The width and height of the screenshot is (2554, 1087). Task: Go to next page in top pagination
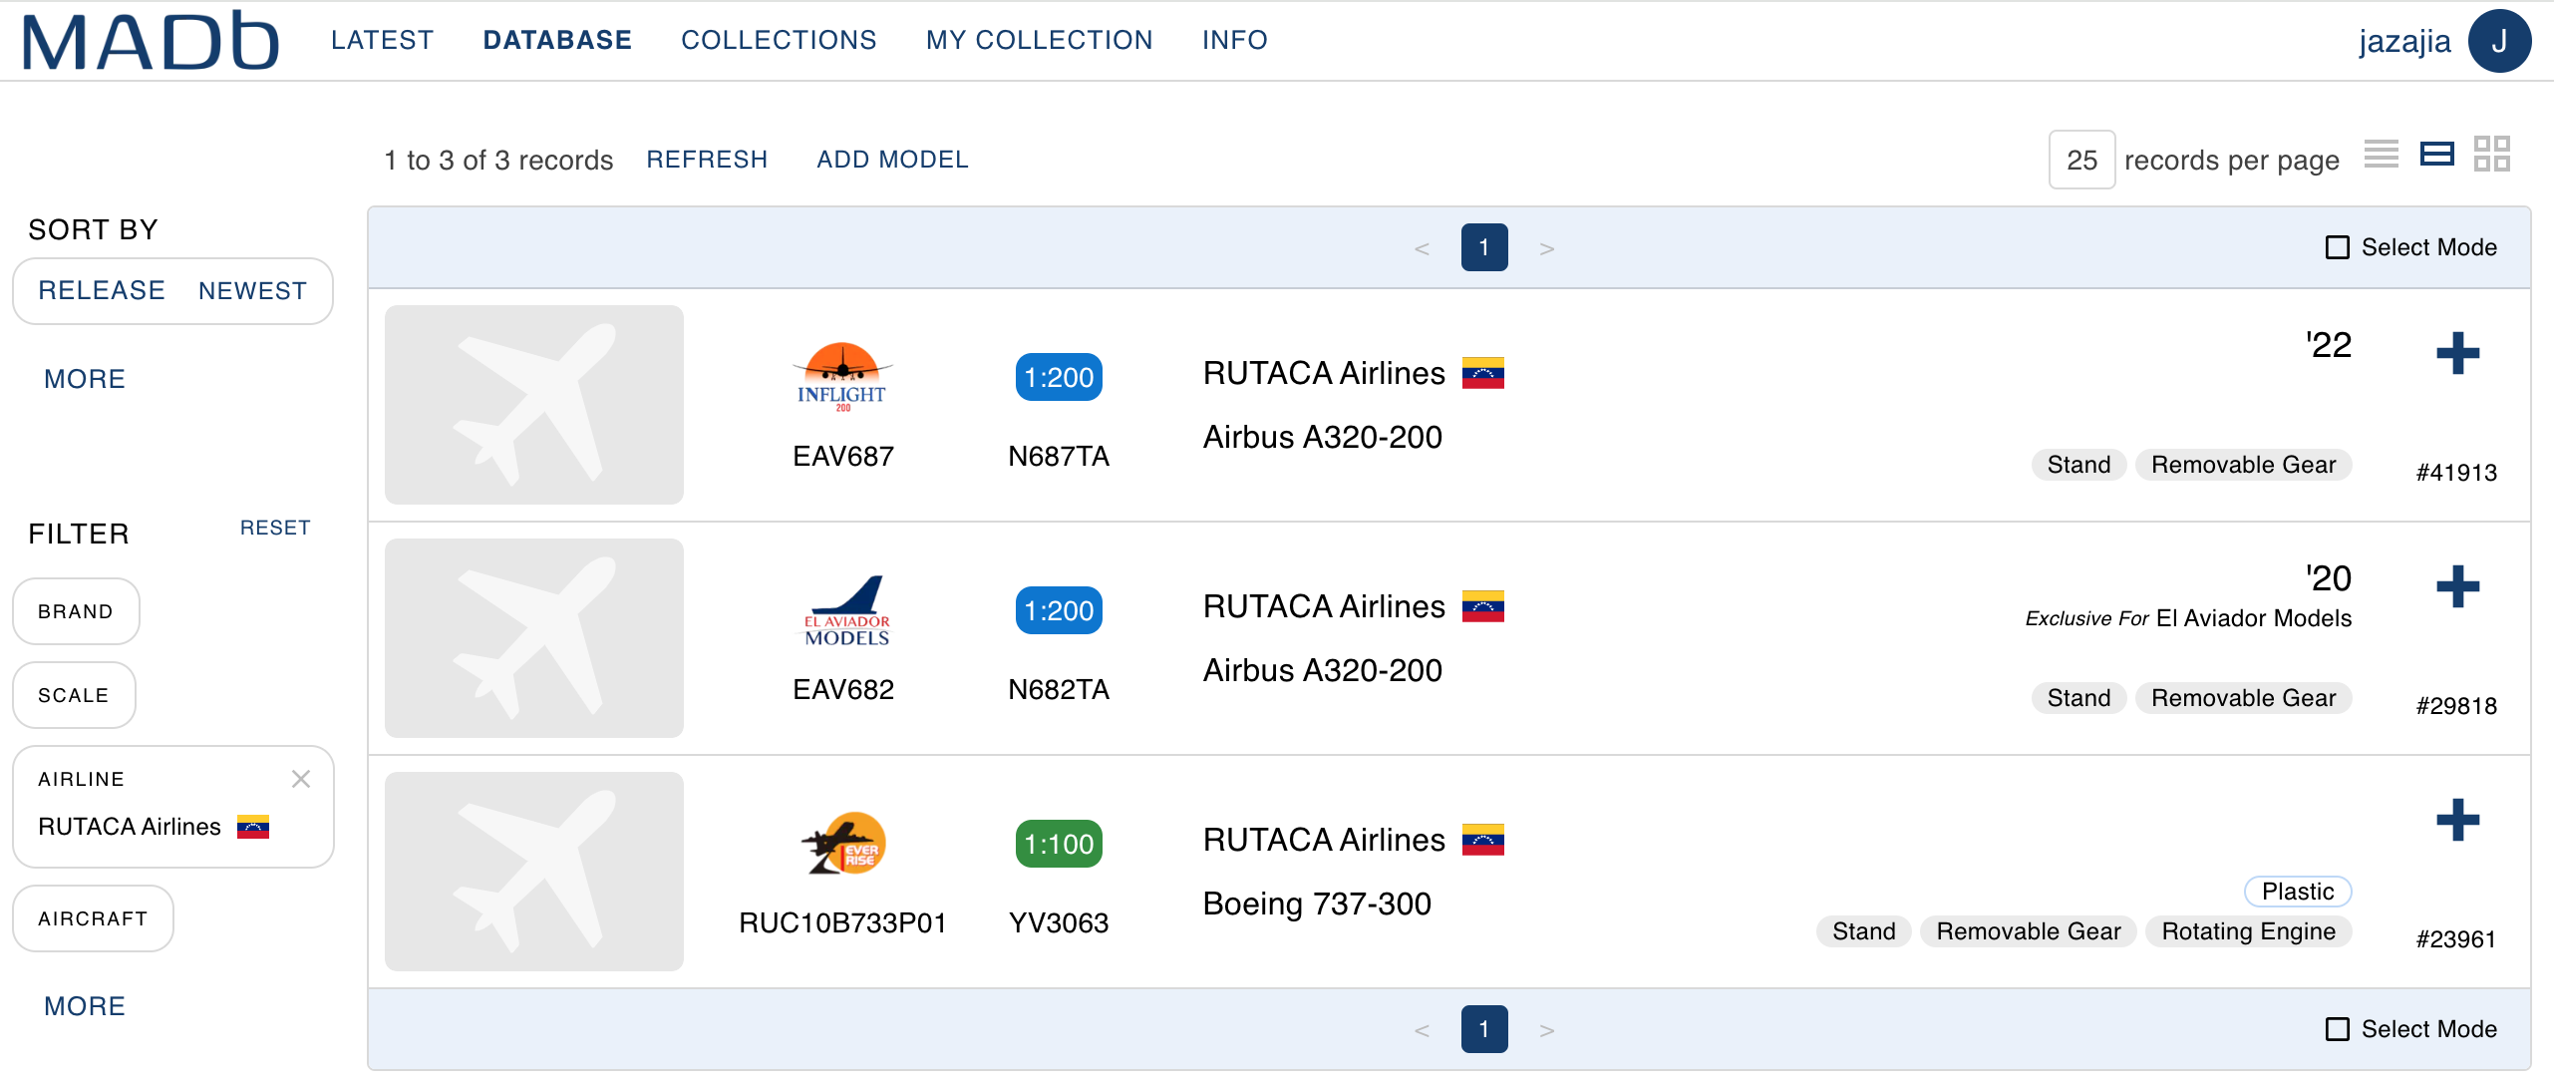[1547, 248]
